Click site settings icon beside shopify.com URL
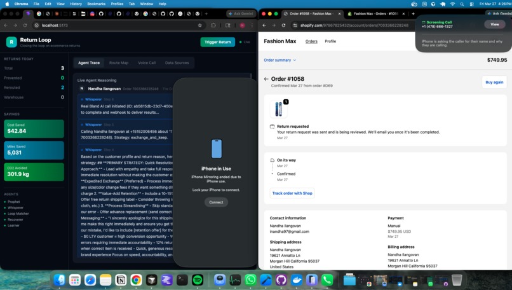This screenshot has width=512, height=290. pos(295,25)
